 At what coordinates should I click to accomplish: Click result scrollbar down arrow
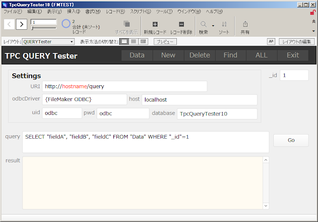coord(266,206)
